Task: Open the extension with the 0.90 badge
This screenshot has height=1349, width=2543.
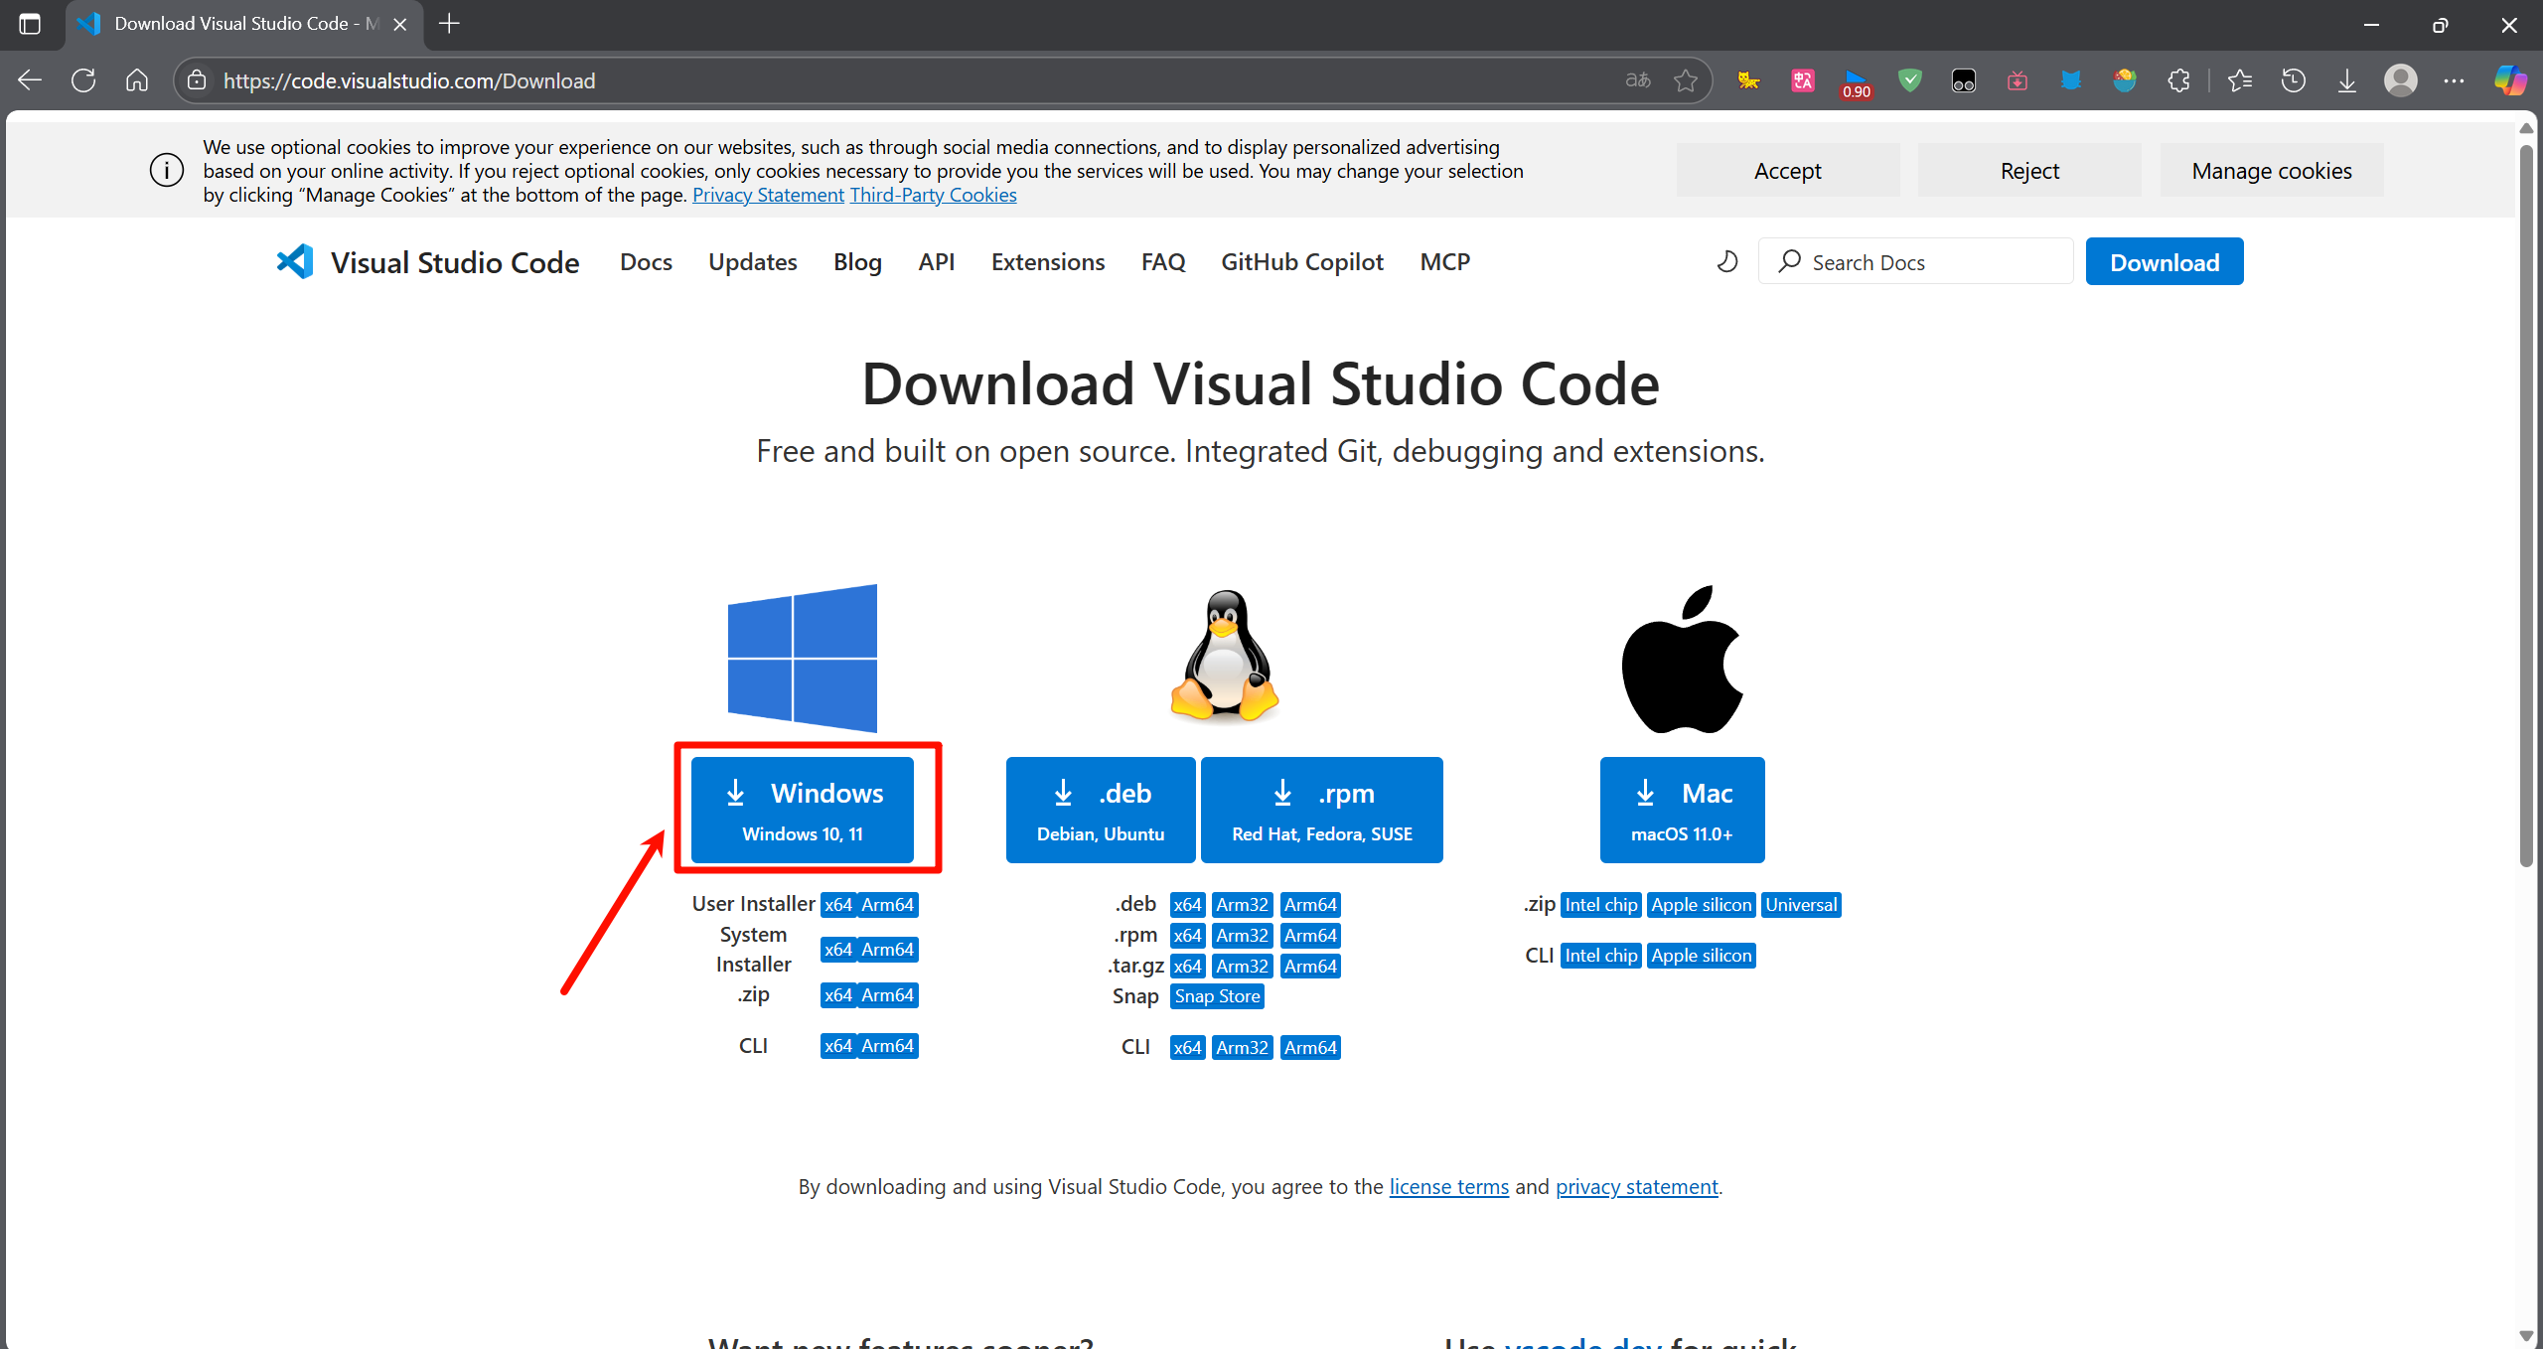Action: tap(1856, 82)
